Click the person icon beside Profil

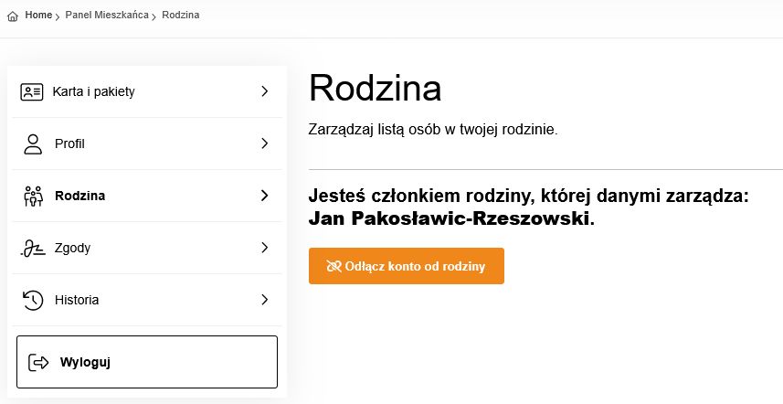33,144
